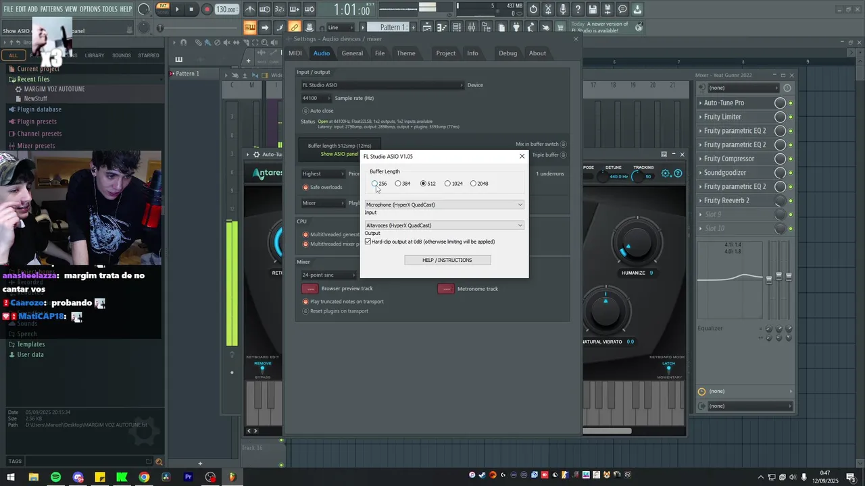Open the PATTERNS menu
The height and width of the screenshot is (486, 865).
51,9
